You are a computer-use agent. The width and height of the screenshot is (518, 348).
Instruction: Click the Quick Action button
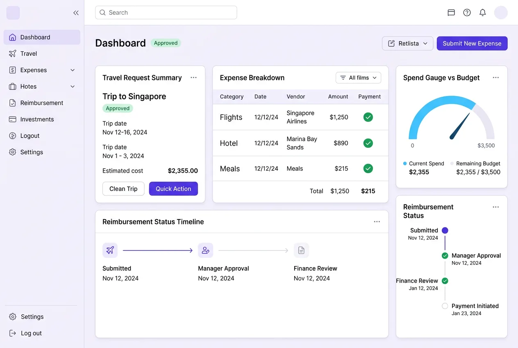(x=173, y=189)
